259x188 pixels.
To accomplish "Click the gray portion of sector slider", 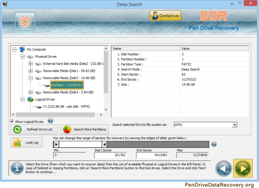I will pos(158,144).
